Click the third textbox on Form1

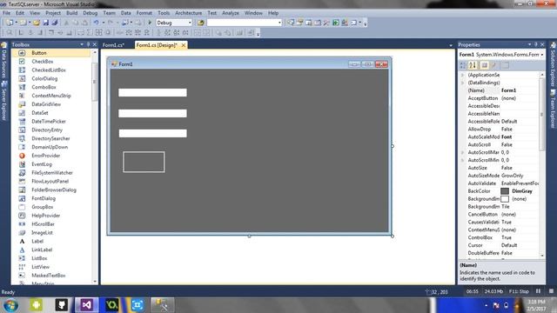tap(153, 133)
